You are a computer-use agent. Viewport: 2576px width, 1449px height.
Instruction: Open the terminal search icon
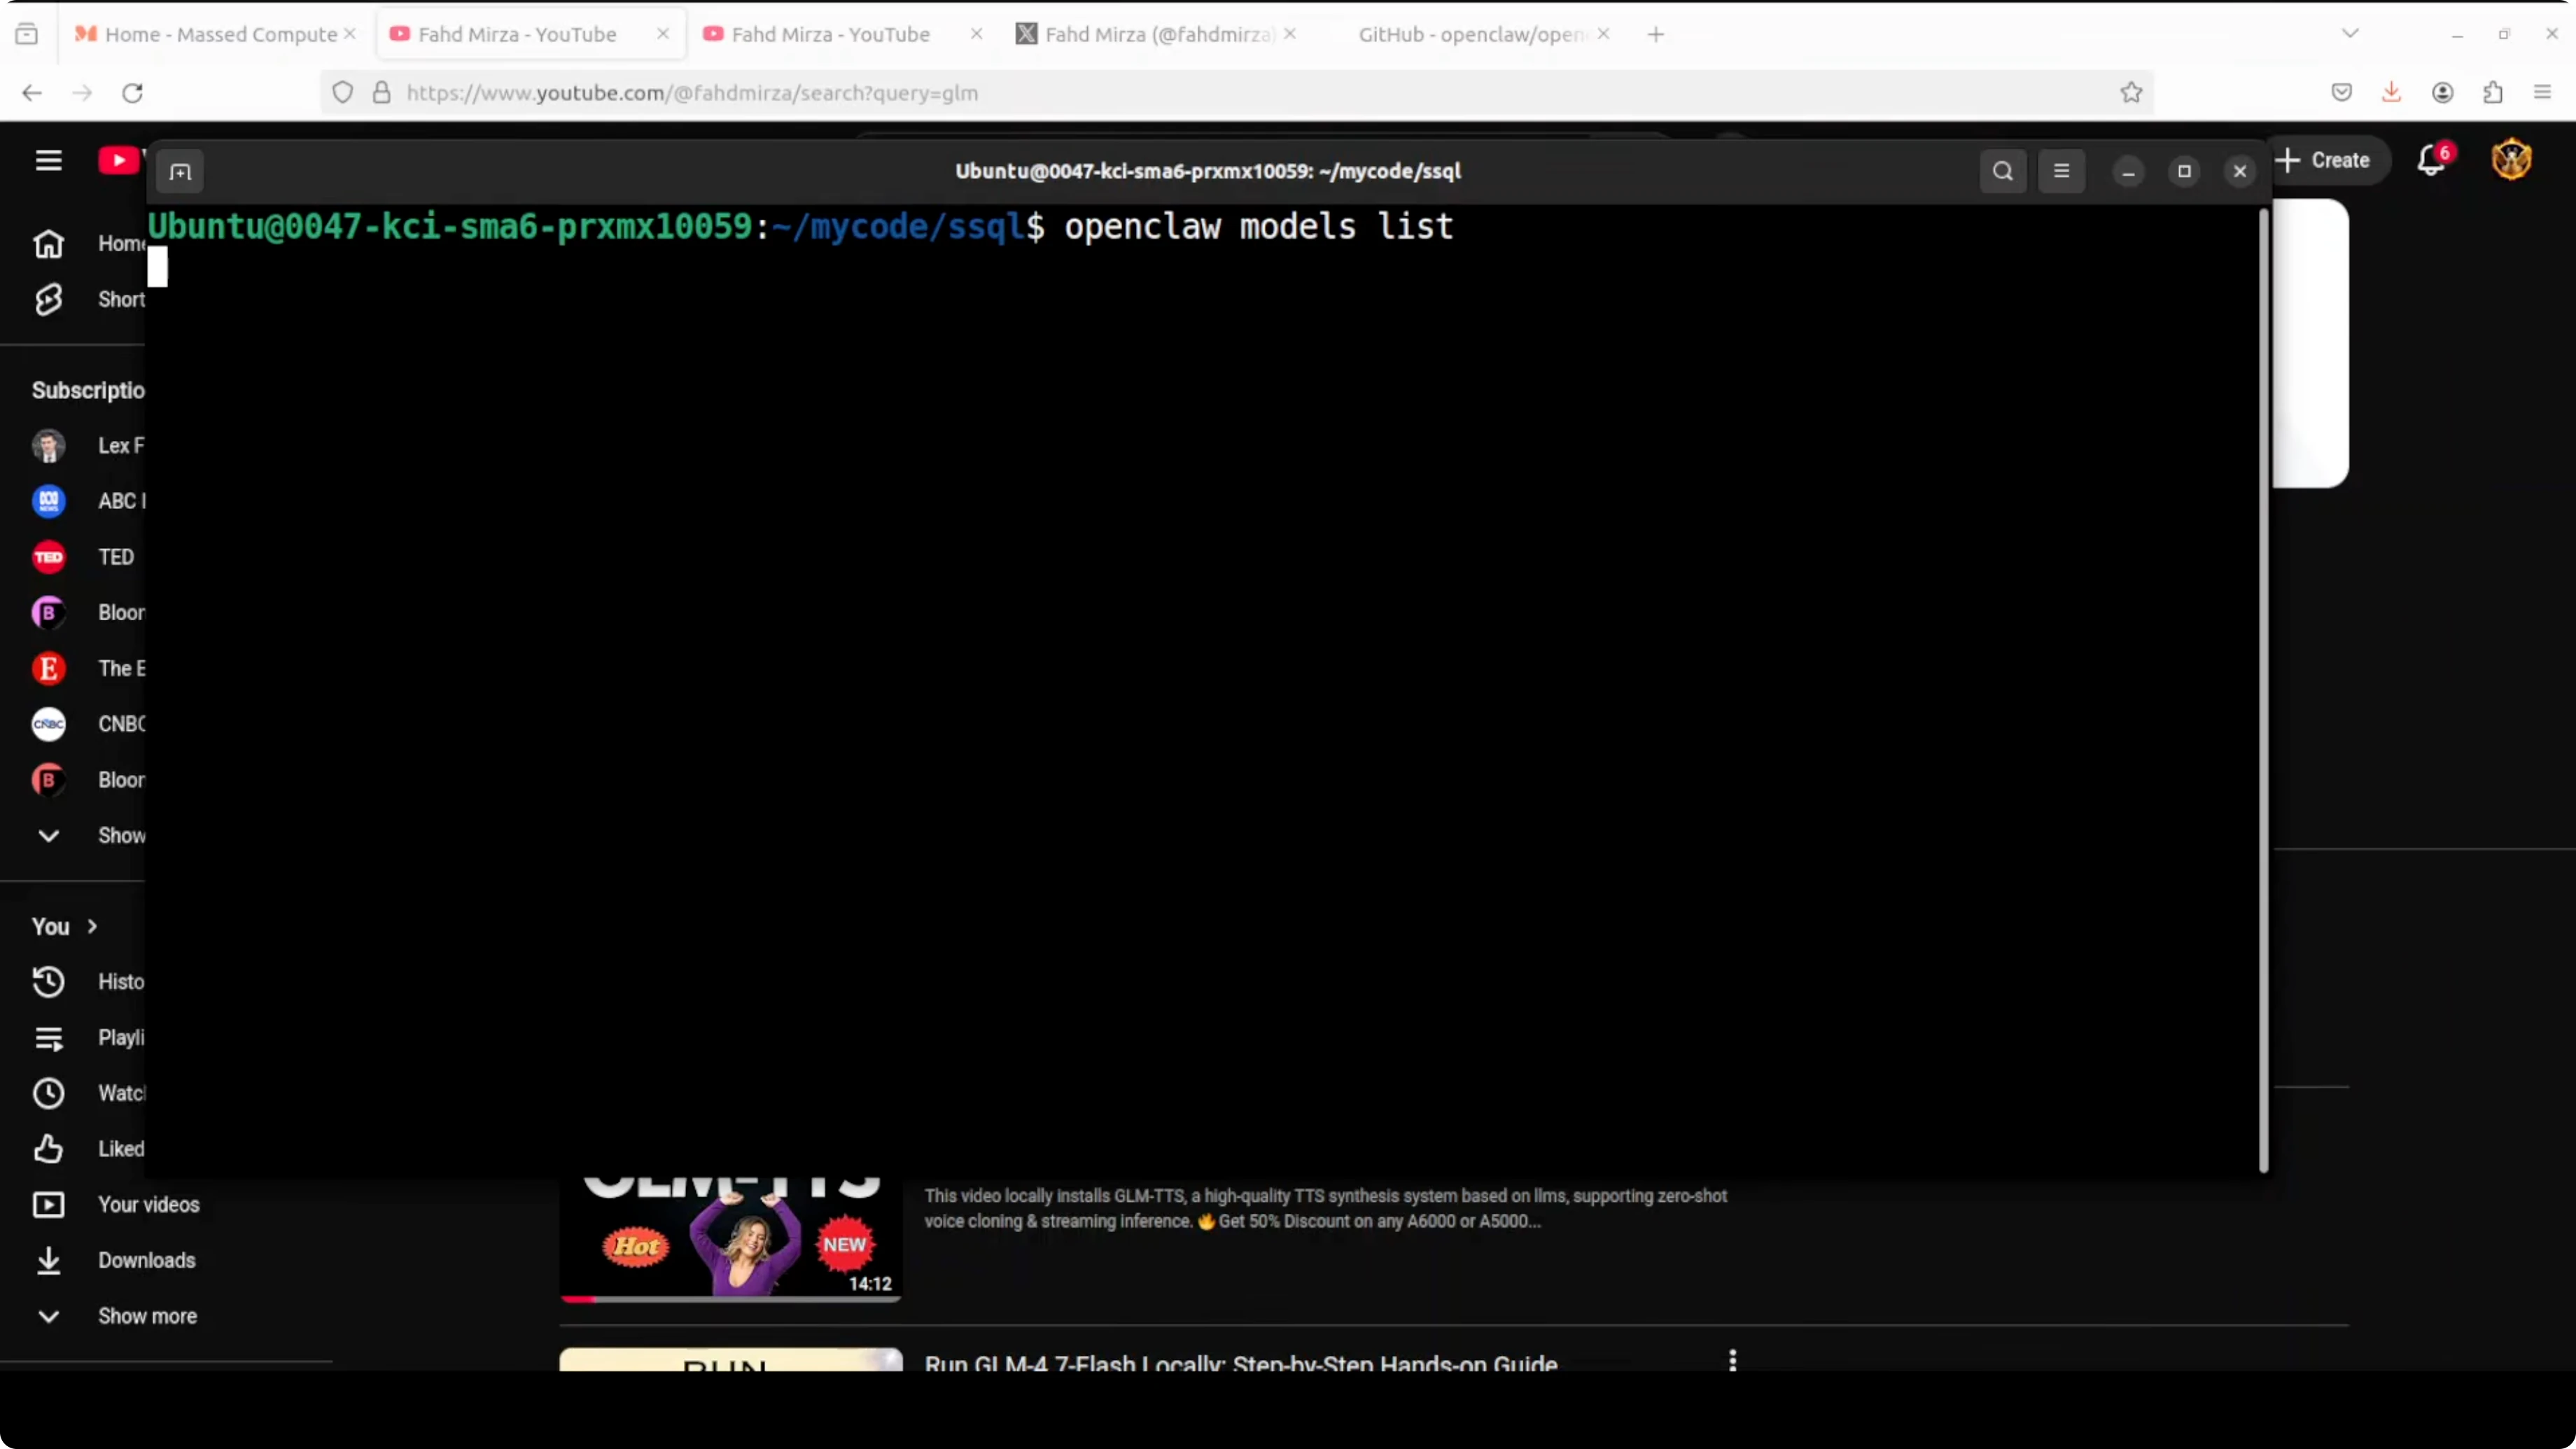[2002, 171]
